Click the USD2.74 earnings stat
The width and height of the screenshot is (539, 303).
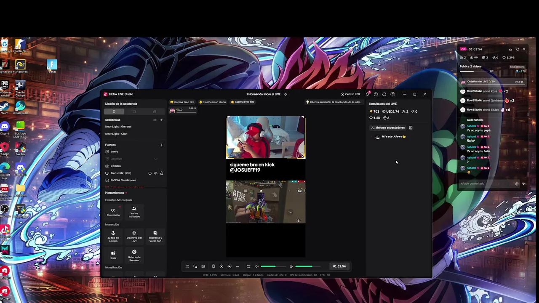coord(390,112)
